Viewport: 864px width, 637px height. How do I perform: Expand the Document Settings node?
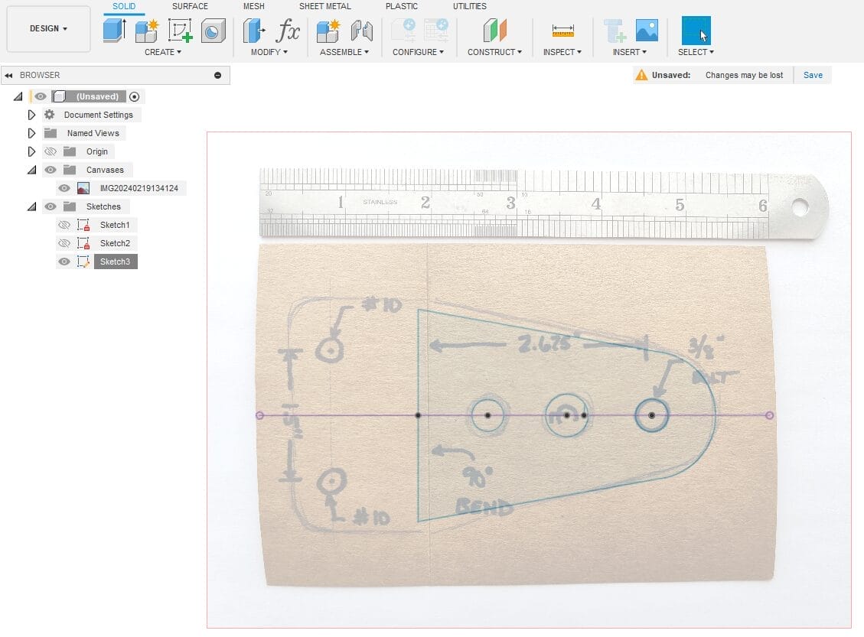pos(31,115)
